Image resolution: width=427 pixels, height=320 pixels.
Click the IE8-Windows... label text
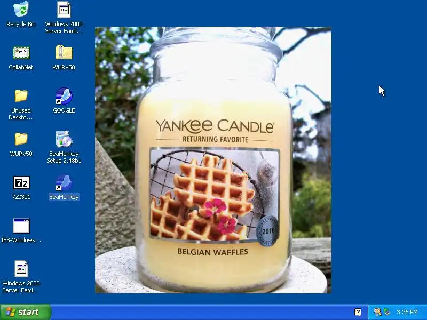21,240
